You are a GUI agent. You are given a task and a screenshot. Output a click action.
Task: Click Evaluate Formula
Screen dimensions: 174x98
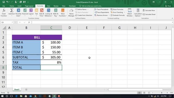tap(117, 15)
